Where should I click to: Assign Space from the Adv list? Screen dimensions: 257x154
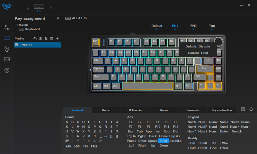153,141
